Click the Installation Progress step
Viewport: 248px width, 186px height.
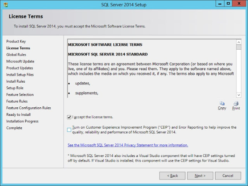(x=22, y=121)
